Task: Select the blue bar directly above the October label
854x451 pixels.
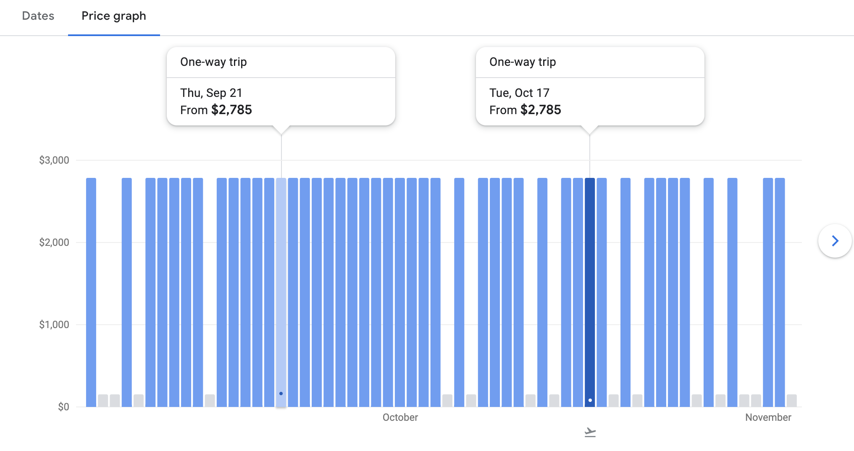Action: [400, 292]
